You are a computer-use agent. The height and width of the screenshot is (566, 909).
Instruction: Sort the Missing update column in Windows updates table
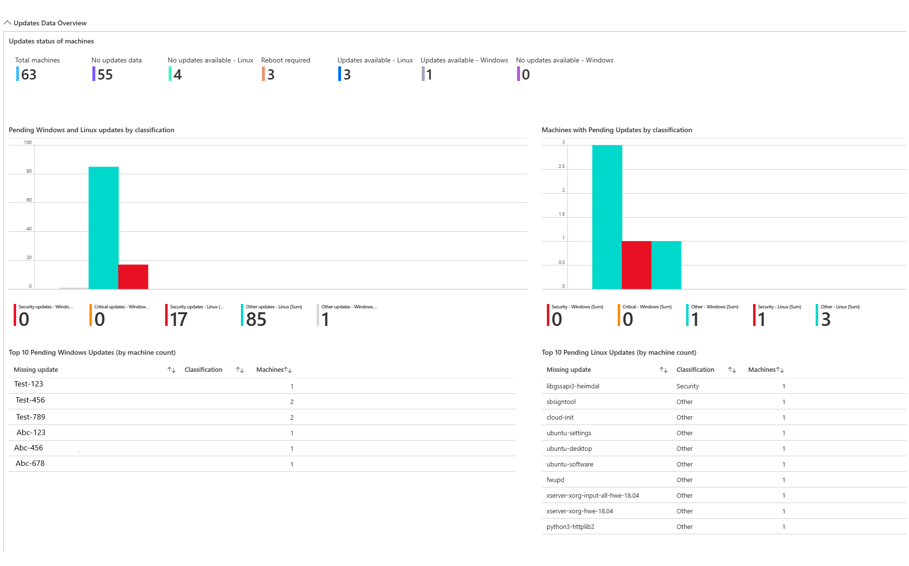point(172,369)
